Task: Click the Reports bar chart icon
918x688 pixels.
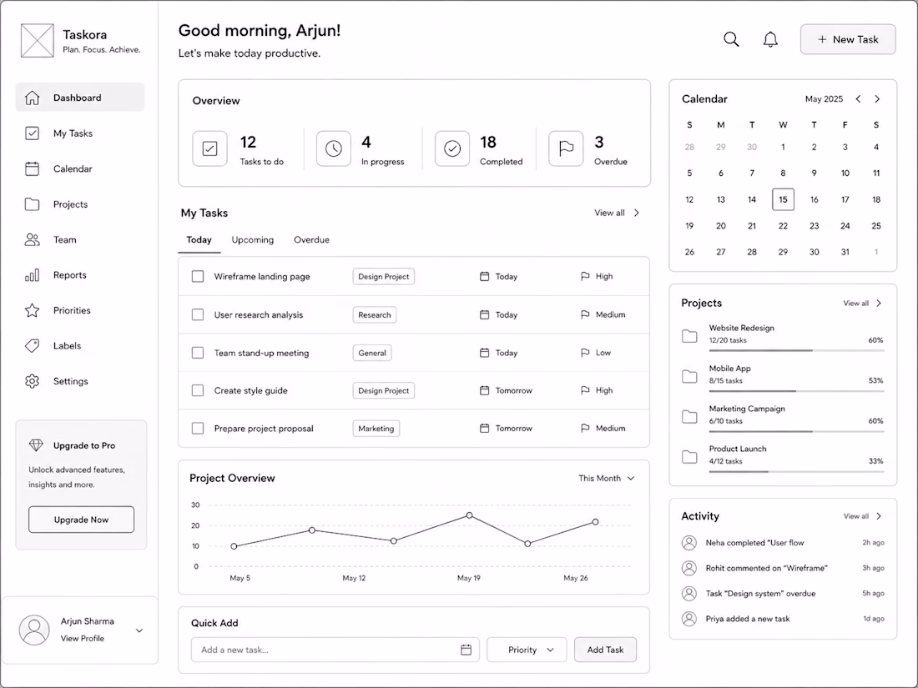Action: click(x=33, y=275)
